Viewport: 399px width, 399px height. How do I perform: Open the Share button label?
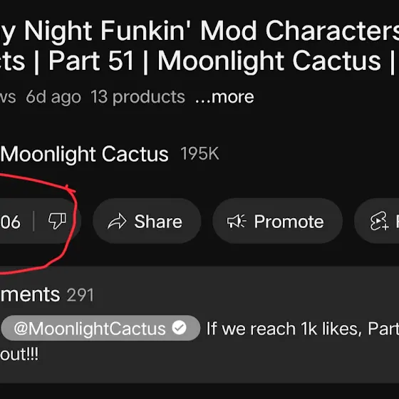click(158, 222)
